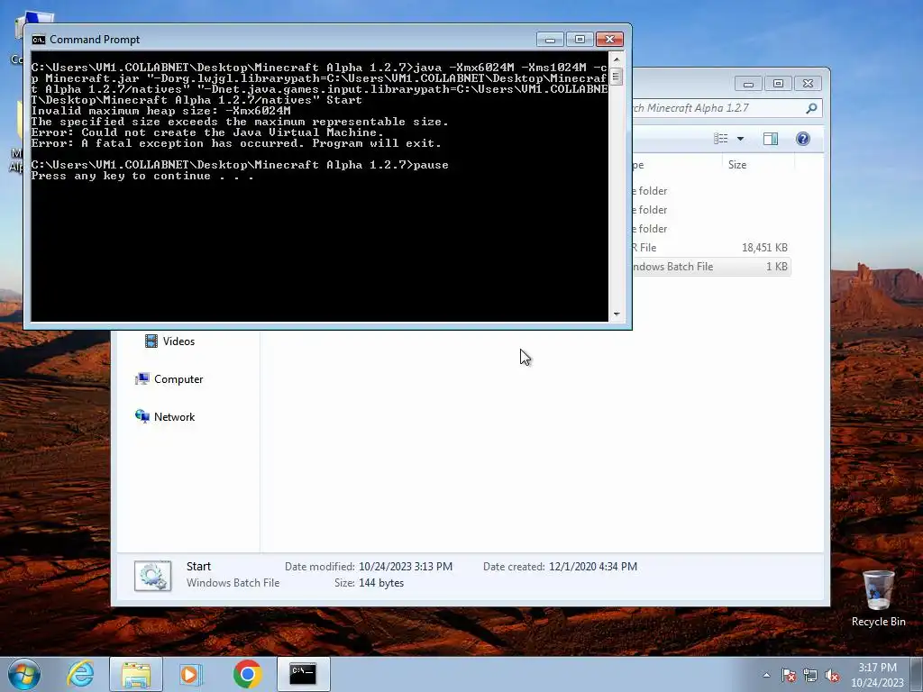Switch to Command Prompt taskbar button
This screenshot has height=692, width=923.
pyautogui.click(x=303, y=674)
